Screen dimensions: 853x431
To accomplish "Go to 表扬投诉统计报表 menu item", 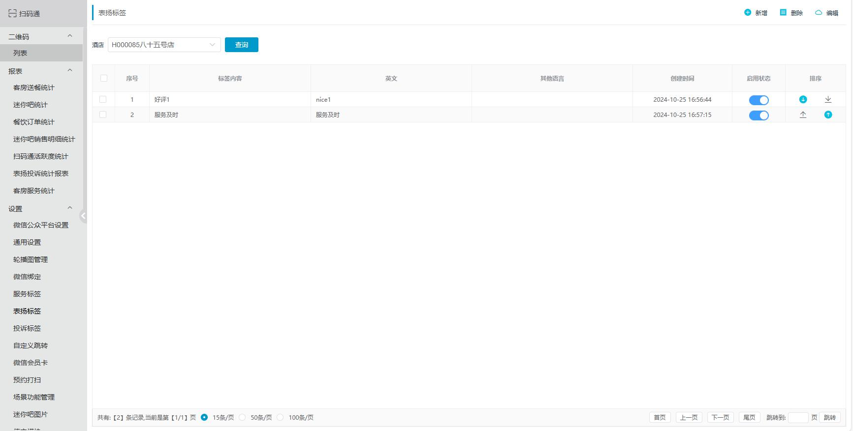I will [x=41, y=173].
